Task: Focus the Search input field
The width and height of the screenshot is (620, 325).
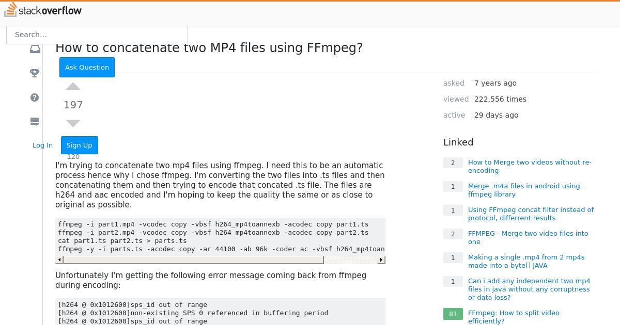Action: [97, 35]
